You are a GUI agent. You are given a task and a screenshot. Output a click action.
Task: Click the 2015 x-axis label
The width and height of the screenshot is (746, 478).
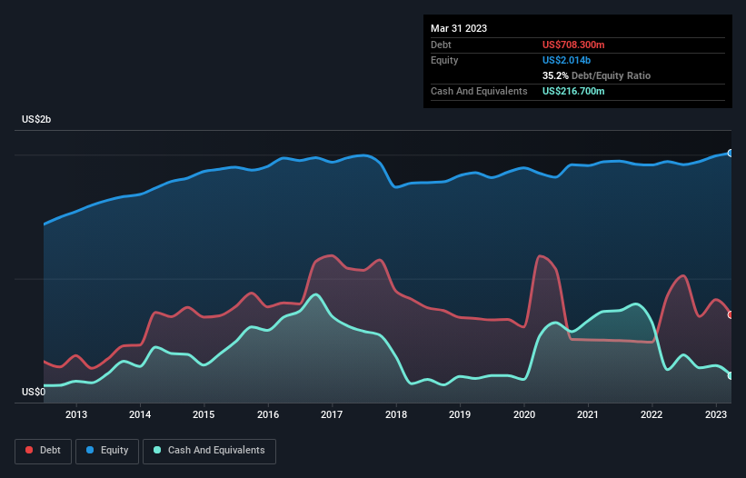coord(204,414)
